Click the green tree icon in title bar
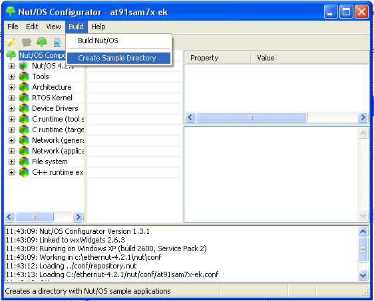 (10, 11)
